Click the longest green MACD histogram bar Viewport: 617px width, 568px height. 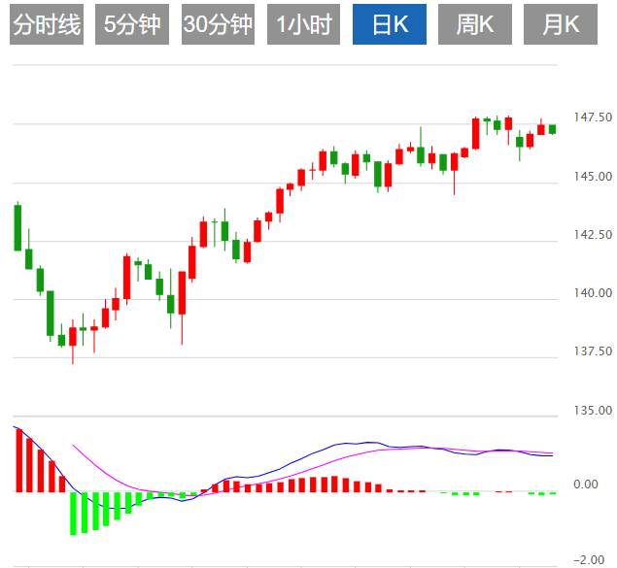[73, 513]
